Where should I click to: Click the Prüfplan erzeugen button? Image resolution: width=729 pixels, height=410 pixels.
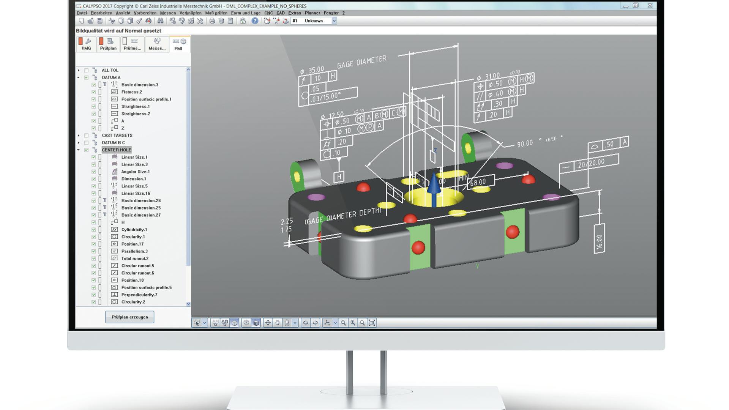(130, 317)
